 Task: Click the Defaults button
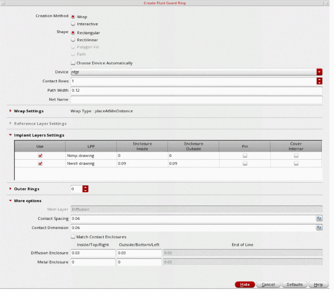tap(294, 285)
